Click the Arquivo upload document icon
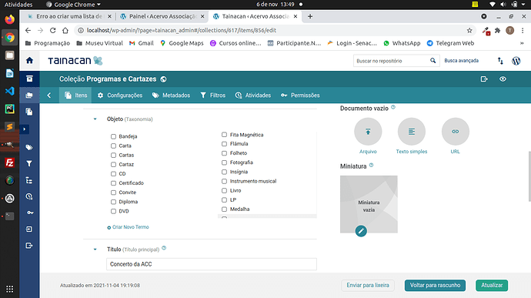 pyautogui.click(x=368, y=132)
